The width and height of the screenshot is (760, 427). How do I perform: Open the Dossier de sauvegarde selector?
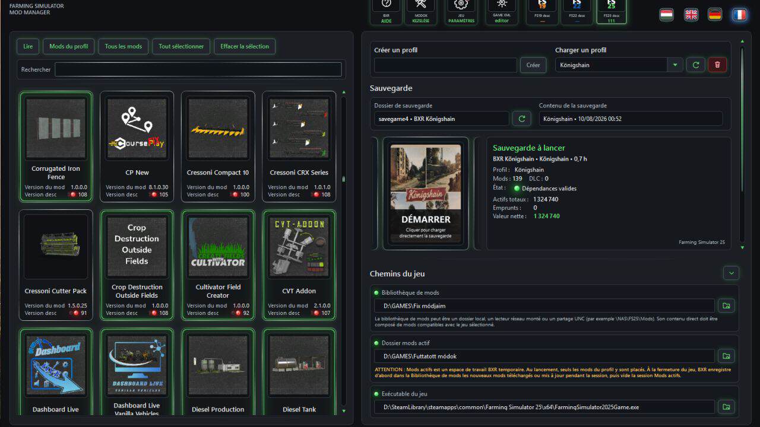pos(442,119)
